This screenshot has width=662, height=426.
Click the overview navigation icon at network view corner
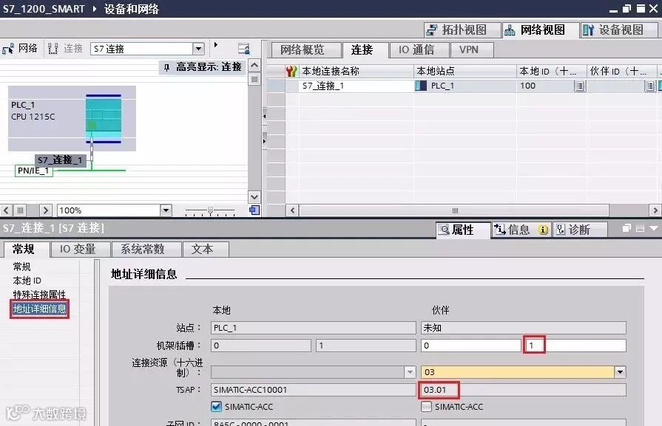[254, 210]
